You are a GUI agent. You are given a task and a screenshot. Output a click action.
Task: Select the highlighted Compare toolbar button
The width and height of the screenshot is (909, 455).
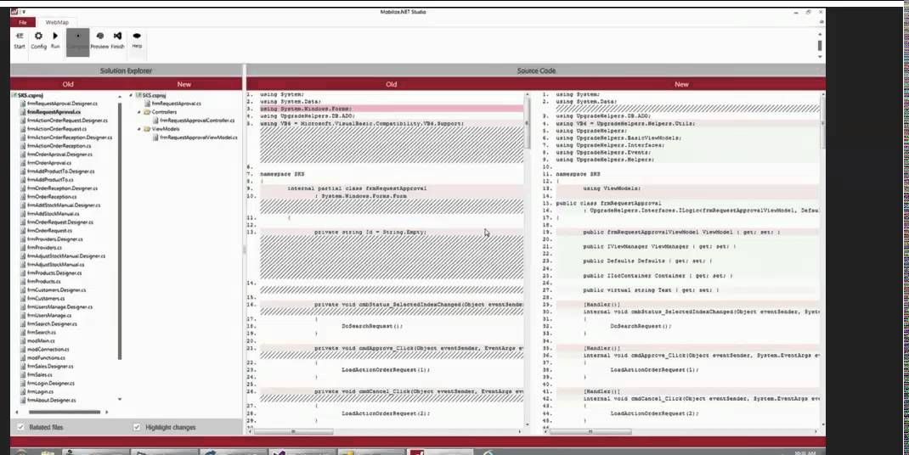click(x=77, y=42)
